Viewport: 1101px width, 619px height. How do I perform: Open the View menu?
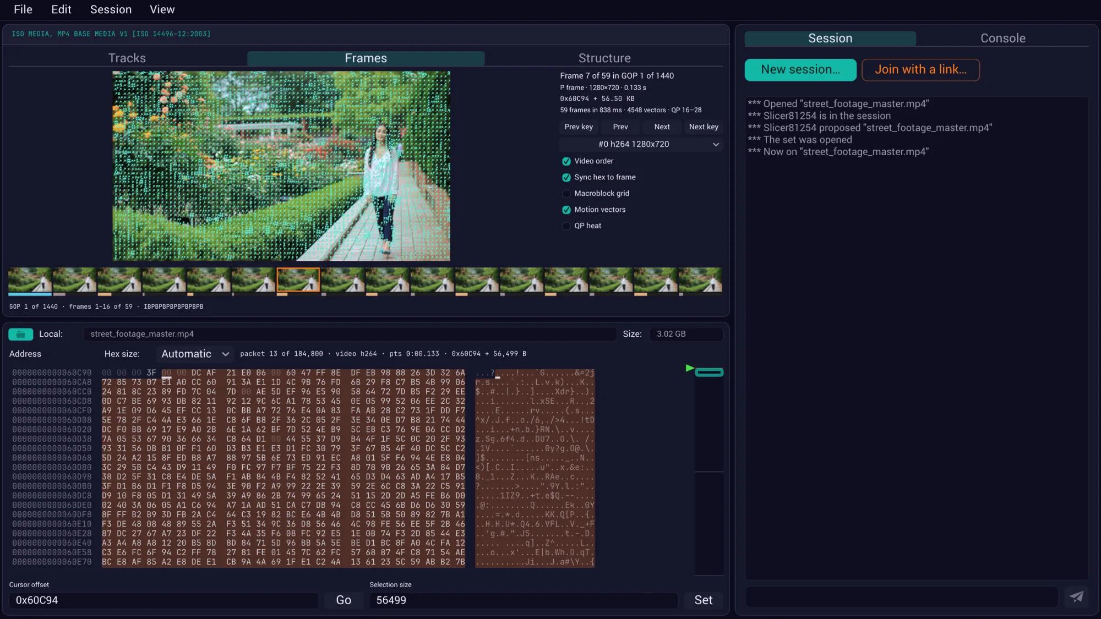point(162,9)
